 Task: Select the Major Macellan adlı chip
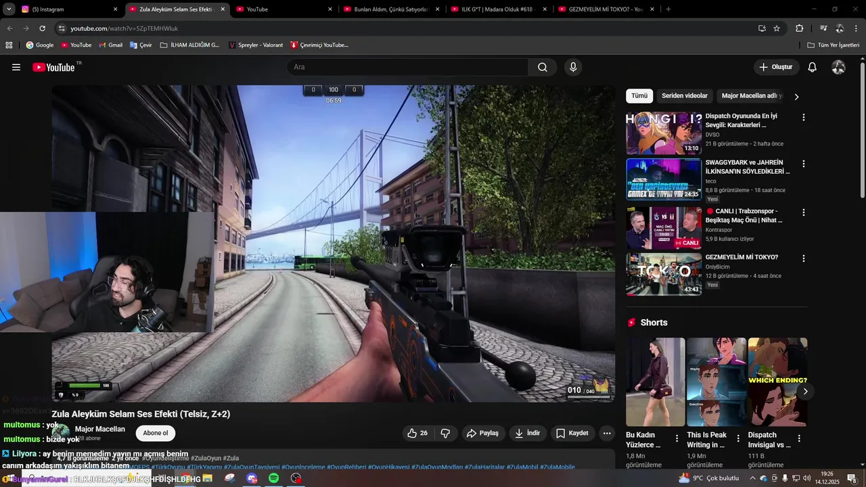pos(752,96)
